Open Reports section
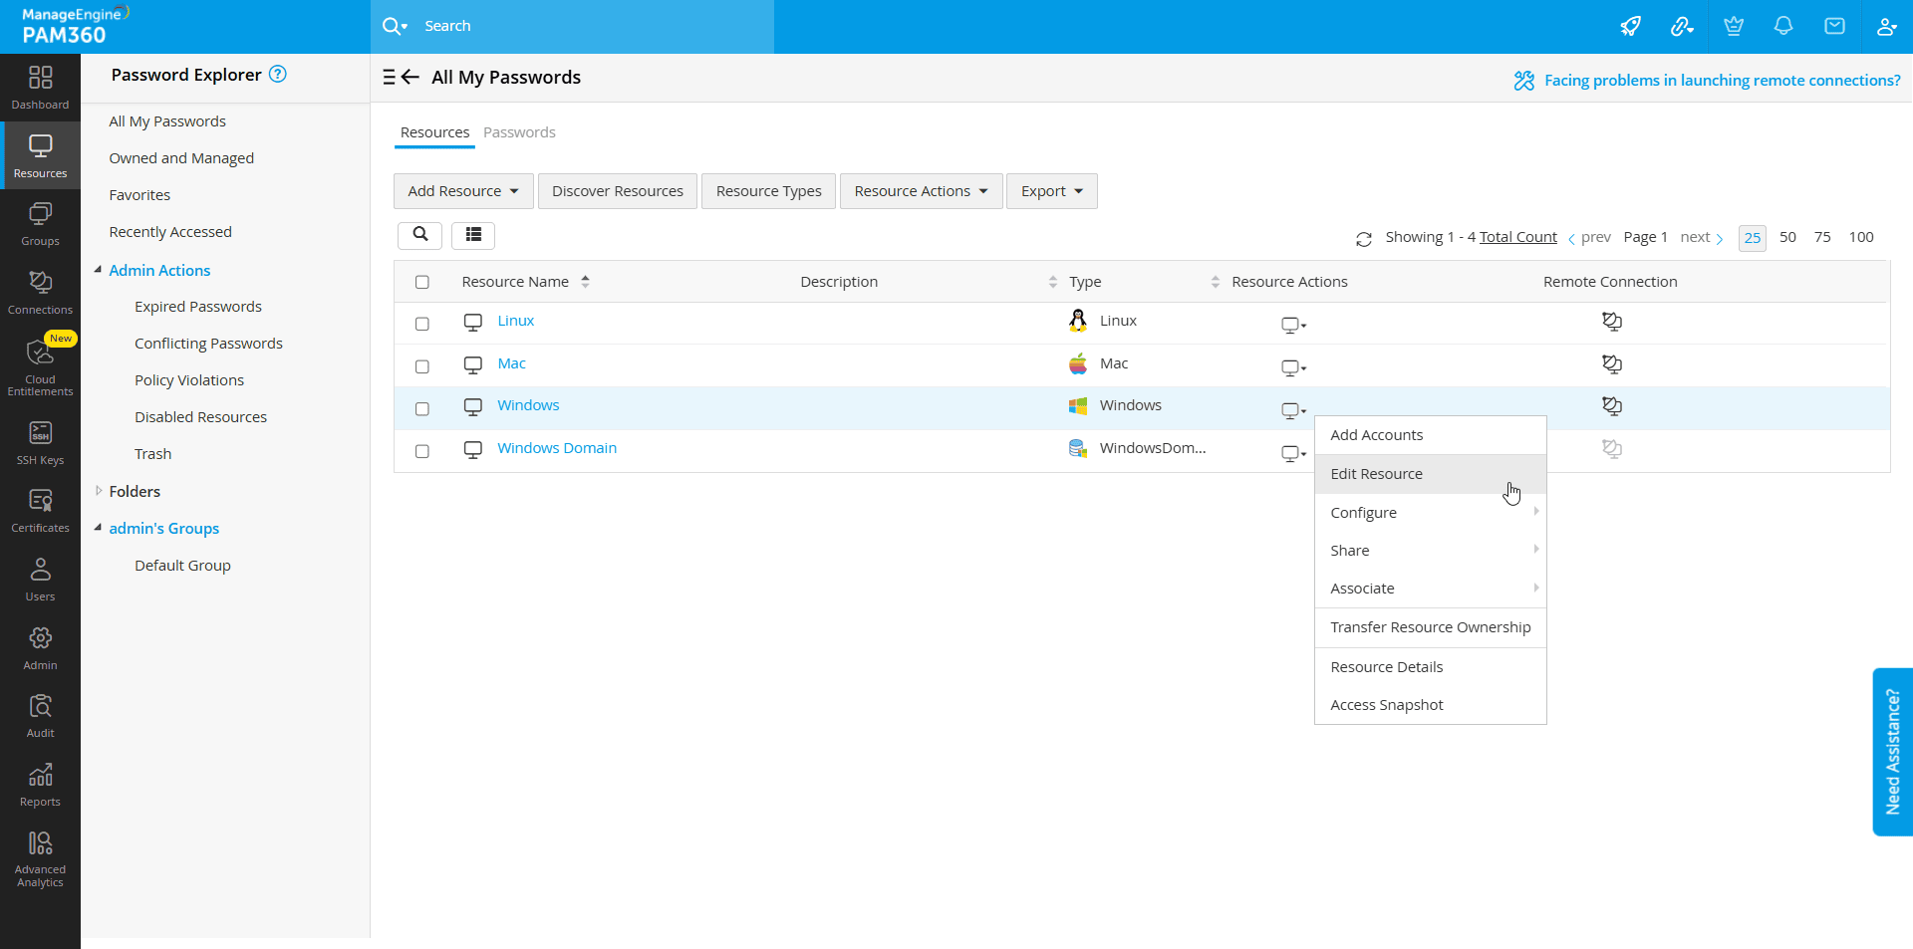Viewport: 1913px width, 949px height. click(x=40, y=785)
